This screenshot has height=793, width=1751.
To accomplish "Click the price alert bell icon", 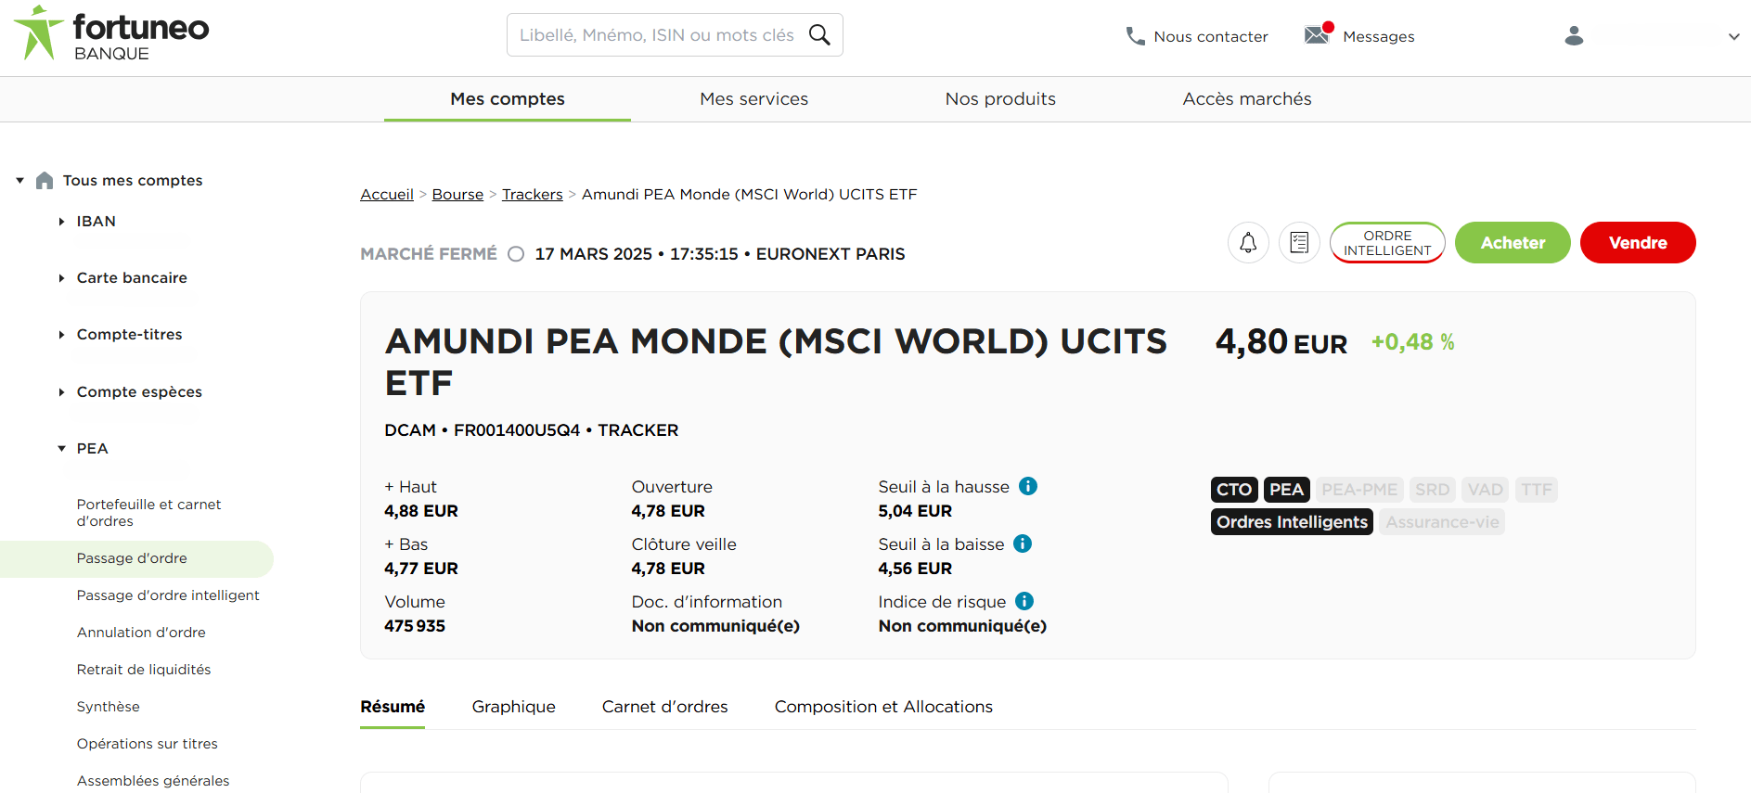I will (x=1248, y=243).
